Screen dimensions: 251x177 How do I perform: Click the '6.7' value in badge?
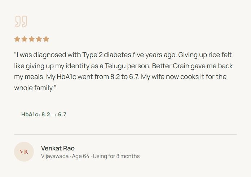(62, 115)
